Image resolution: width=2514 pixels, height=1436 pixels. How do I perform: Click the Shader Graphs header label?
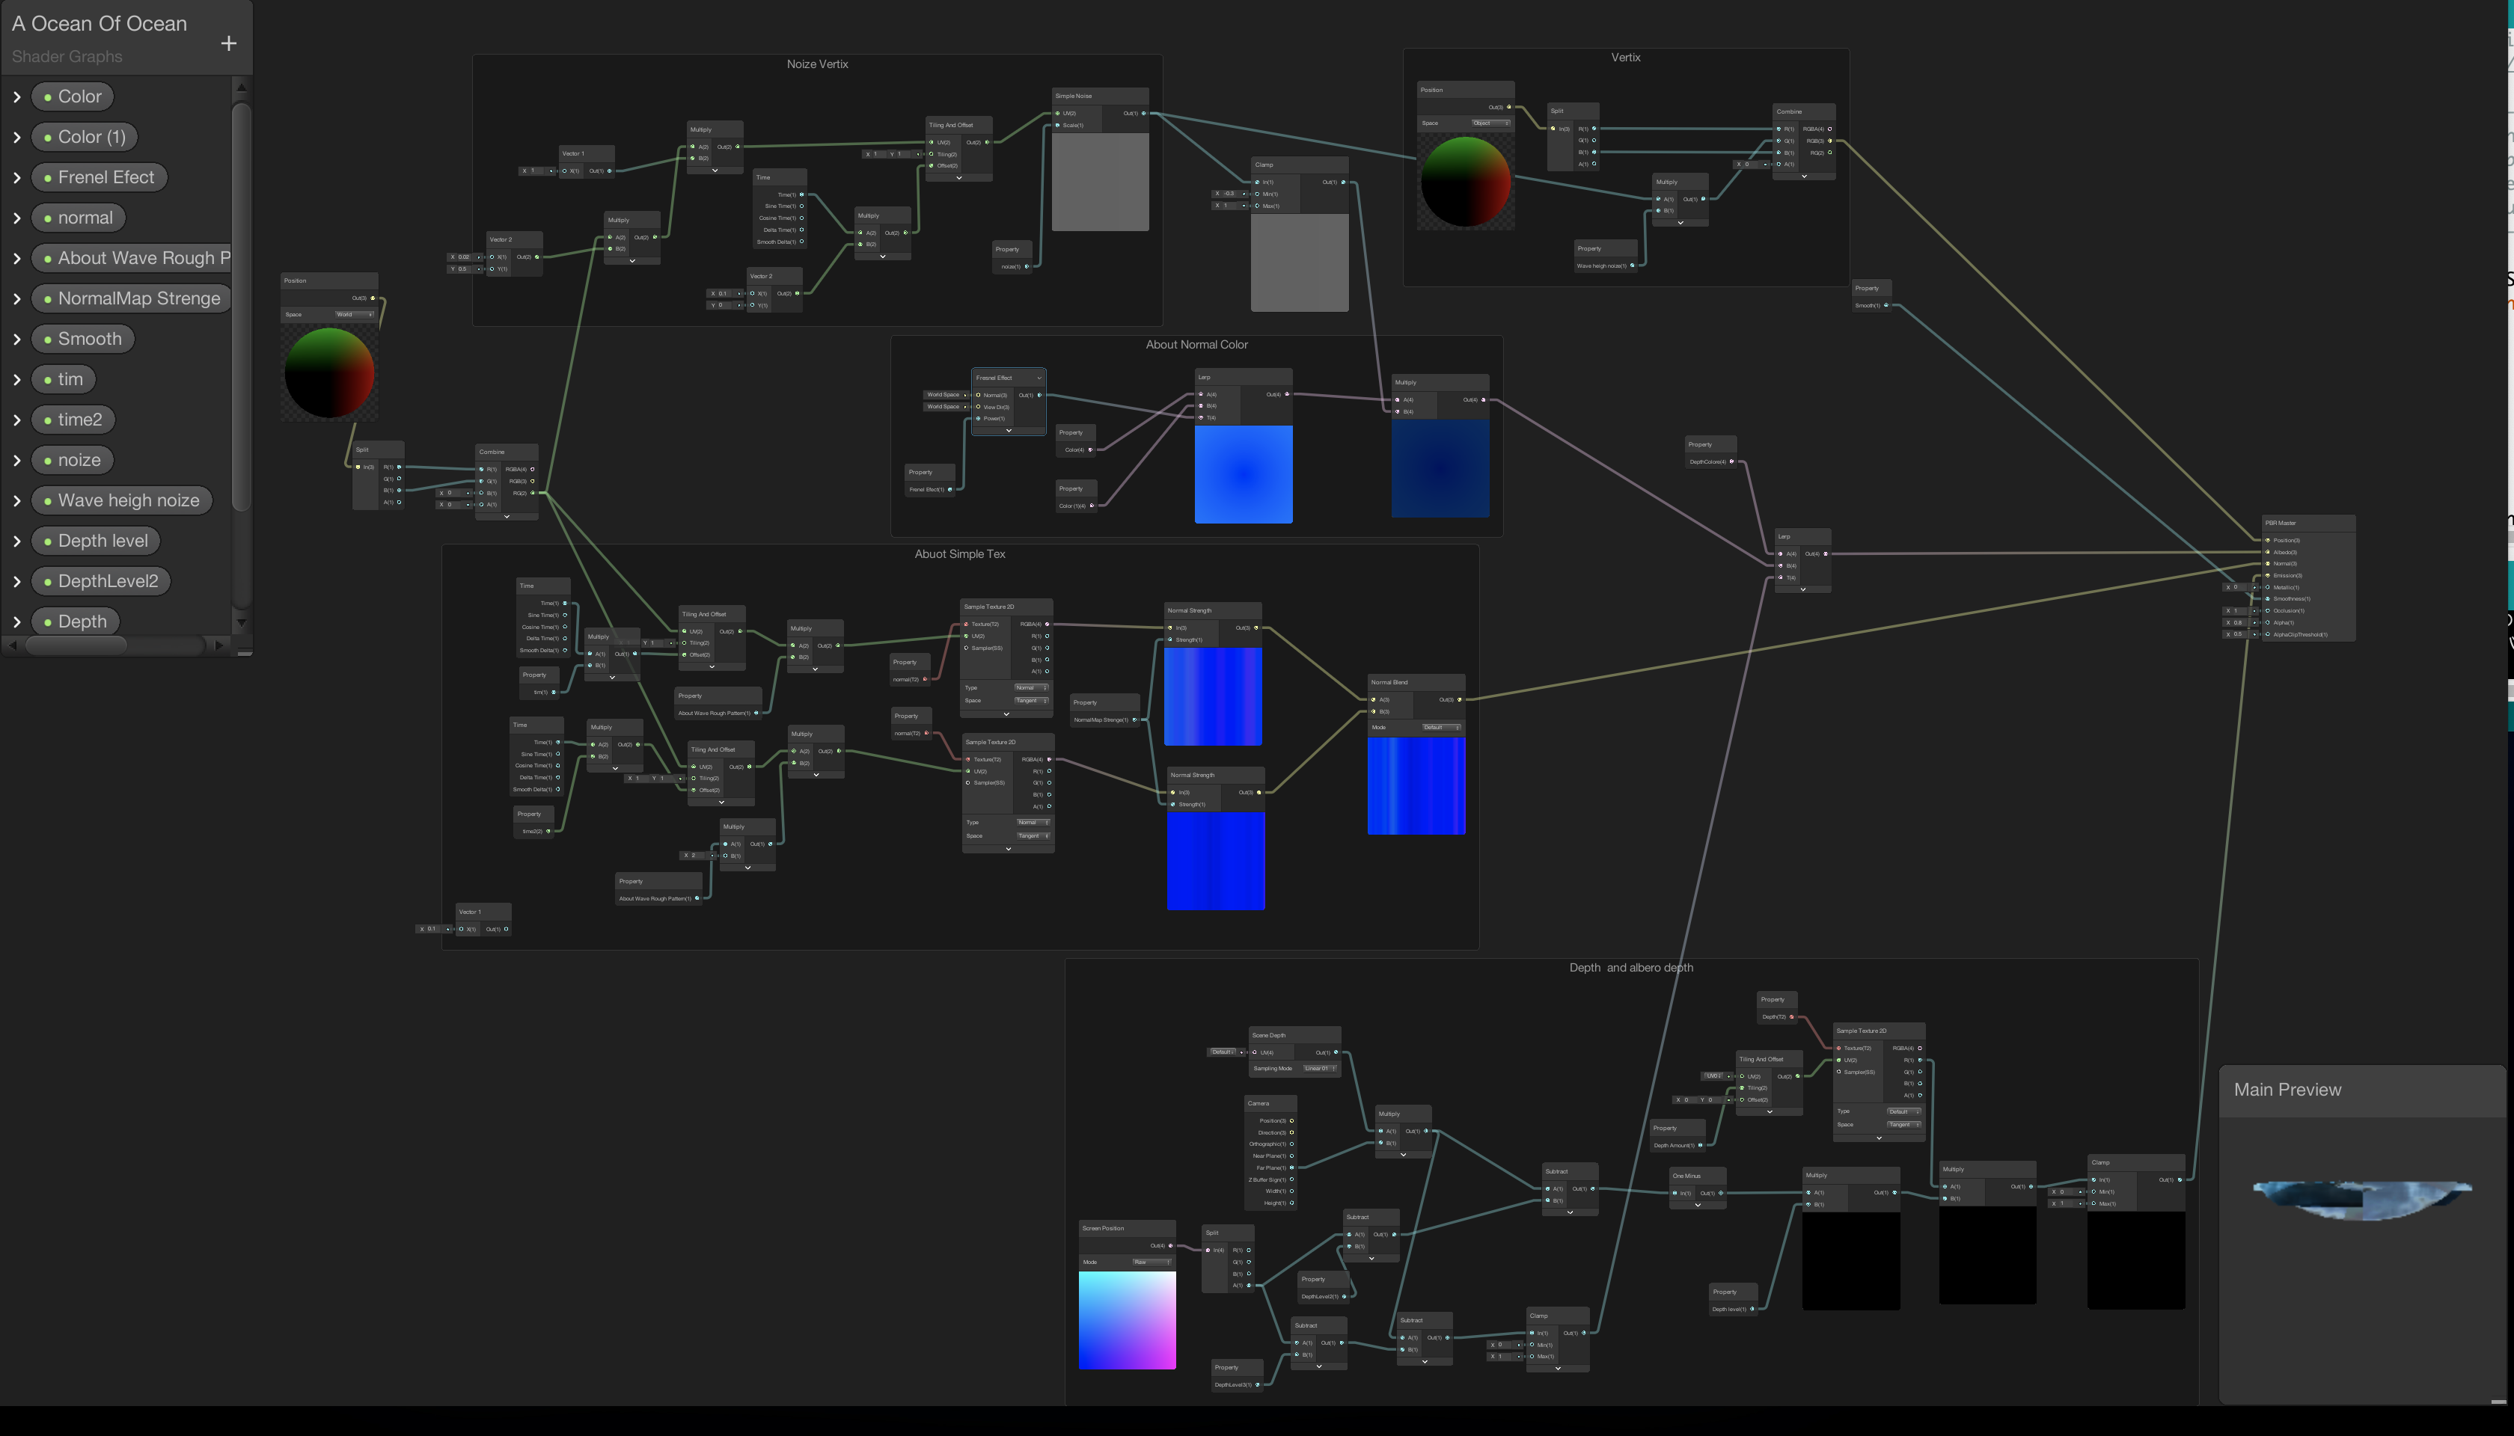point(66,56)
